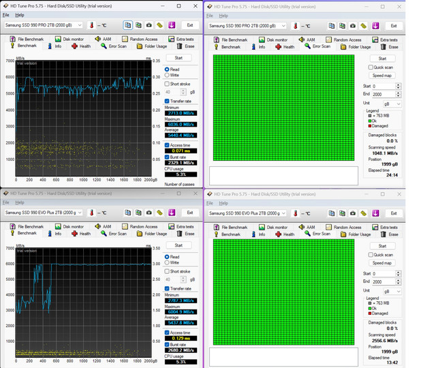This screenshot has width=436, height=368.
Task: Click purple download arrow in 990 PRO error scan window
Action: (x=375, y=26)
